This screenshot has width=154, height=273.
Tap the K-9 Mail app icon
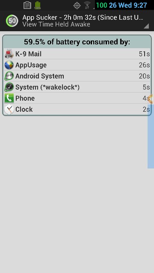[9, 54]
